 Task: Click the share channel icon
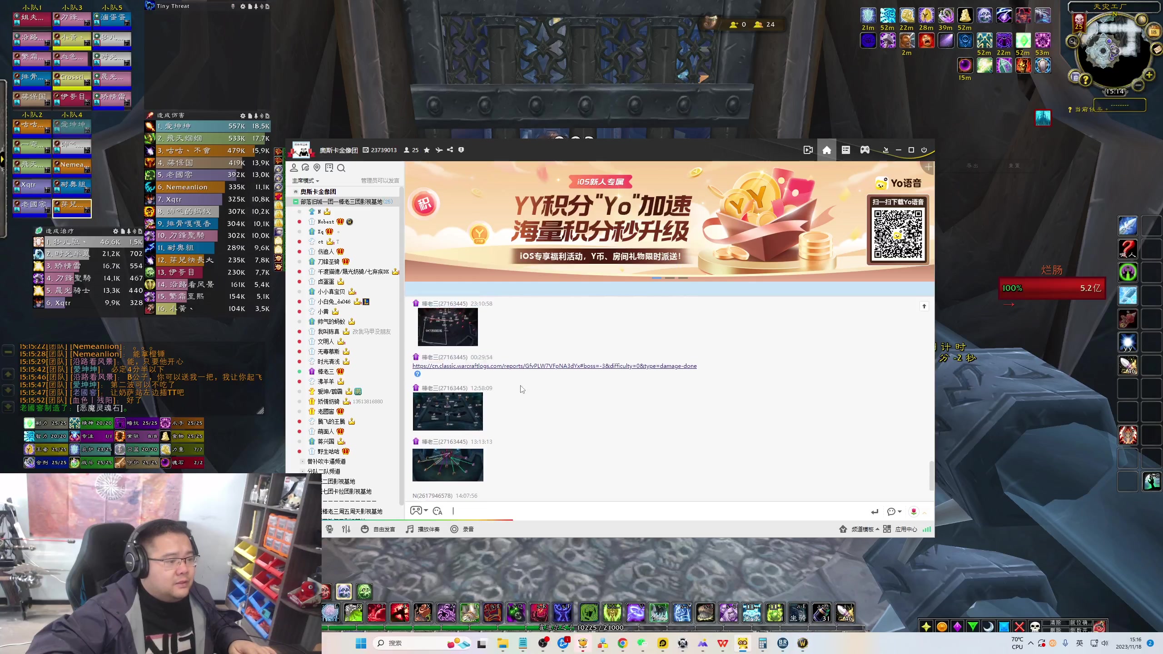[x=450, y=150]
